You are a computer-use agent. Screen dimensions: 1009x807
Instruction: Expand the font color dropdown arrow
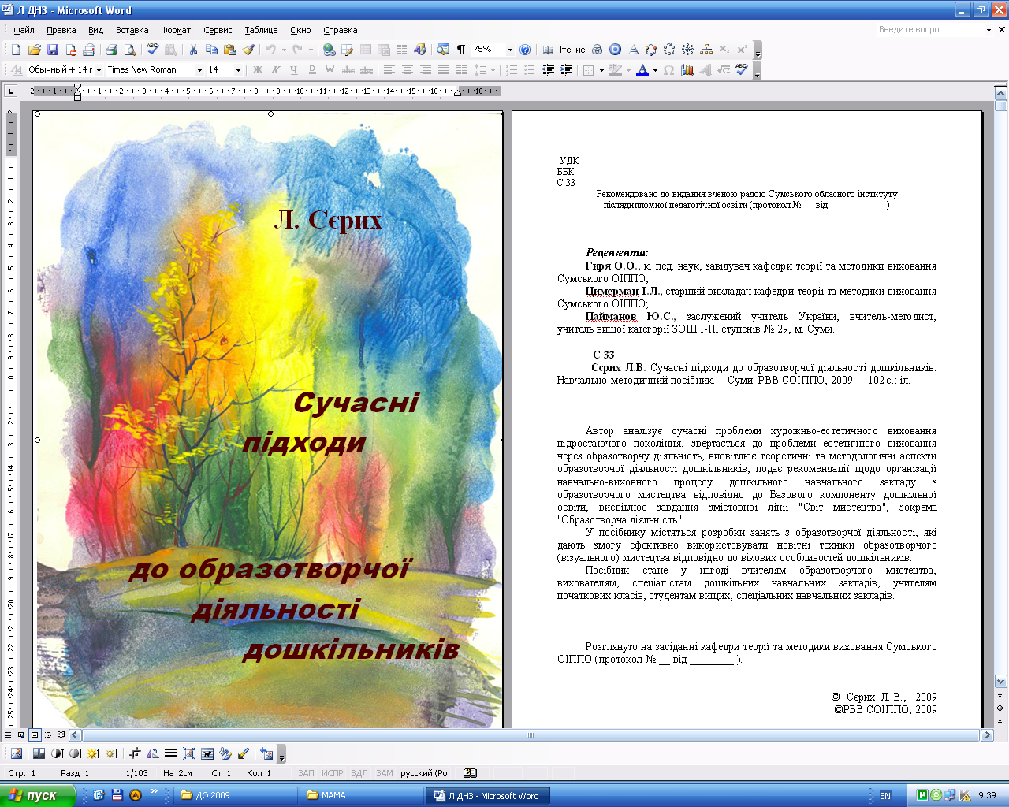click(655, 70)
